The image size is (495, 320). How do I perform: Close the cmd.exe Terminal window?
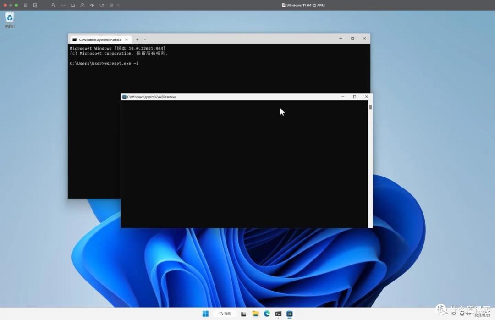pyautogui.click(x=364, y=39)
